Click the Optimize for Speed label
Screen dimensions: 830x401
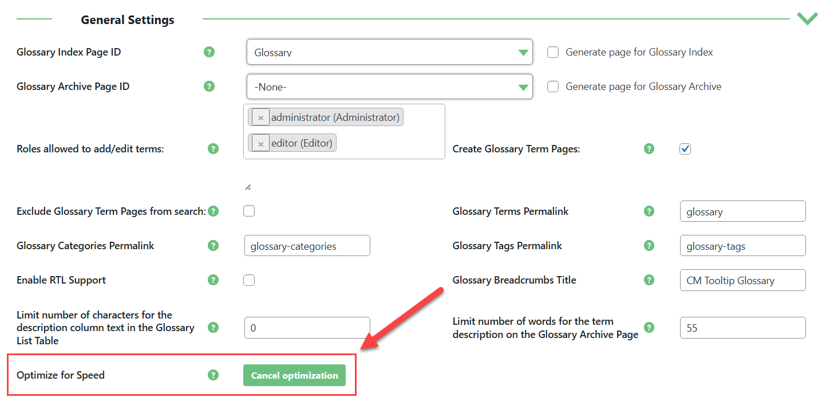point(61,375)
